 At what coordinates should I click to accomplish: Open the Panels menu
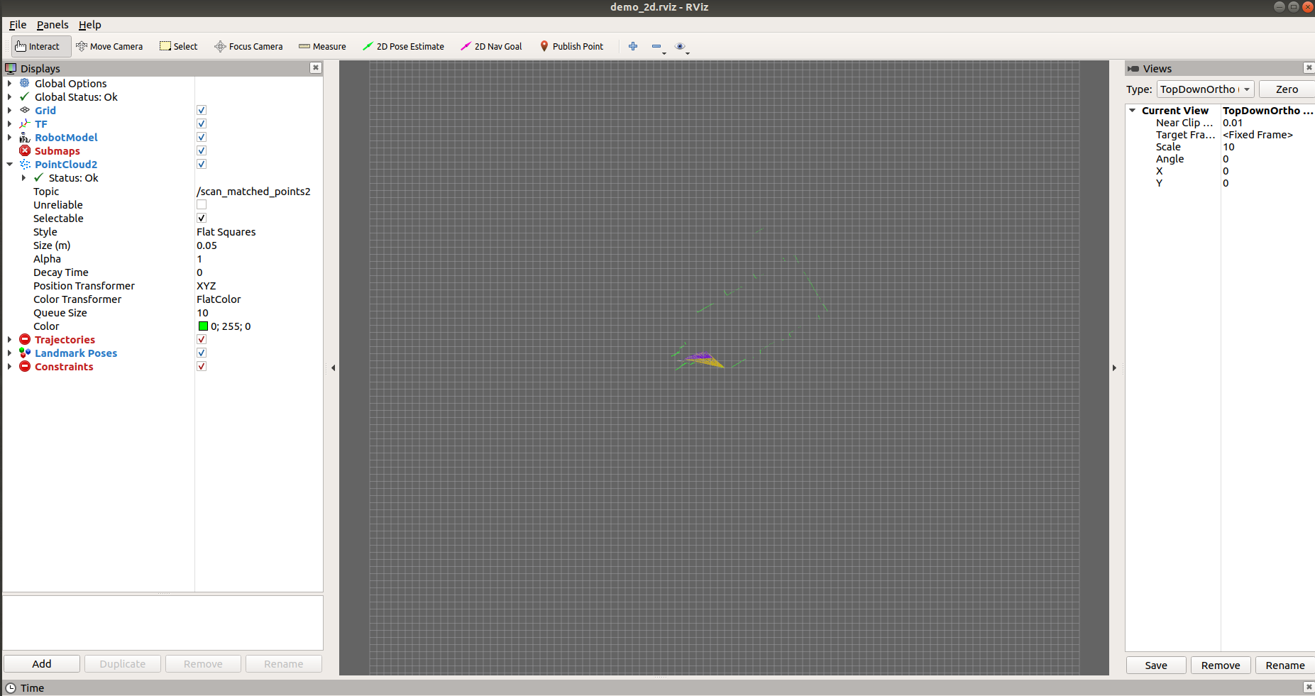pos(53,25)
